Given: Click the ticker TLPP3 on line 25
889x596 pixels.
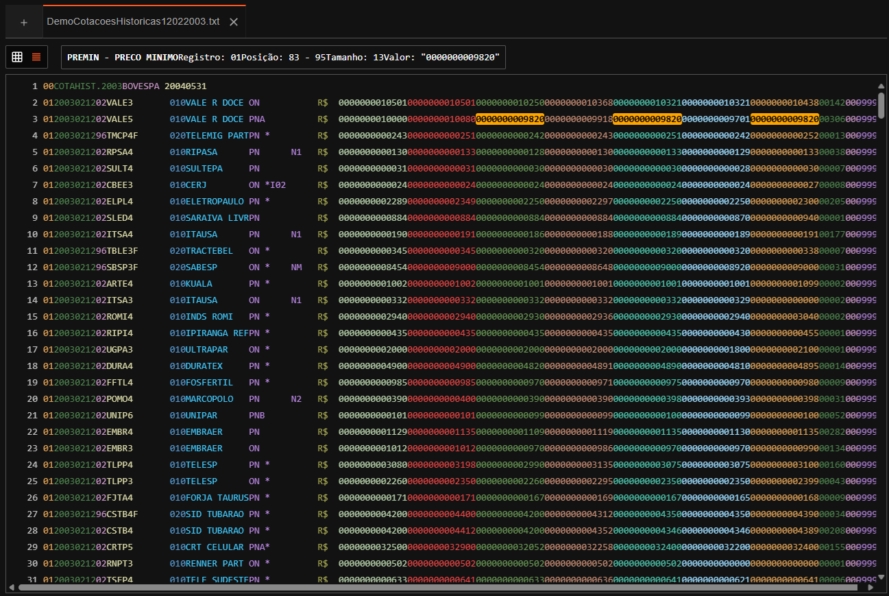Looking at the screenshot, I should tap(119, 481).
